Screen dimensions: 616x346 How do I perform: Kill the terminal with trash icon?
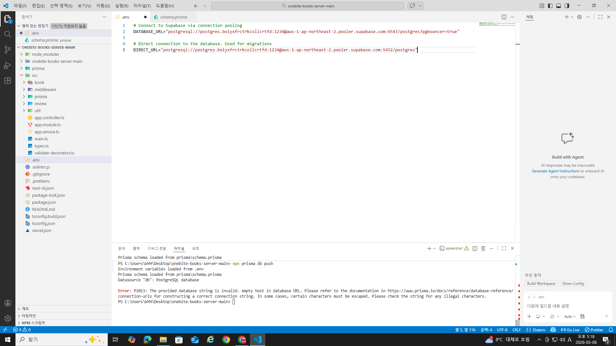(x=483, y=249)
